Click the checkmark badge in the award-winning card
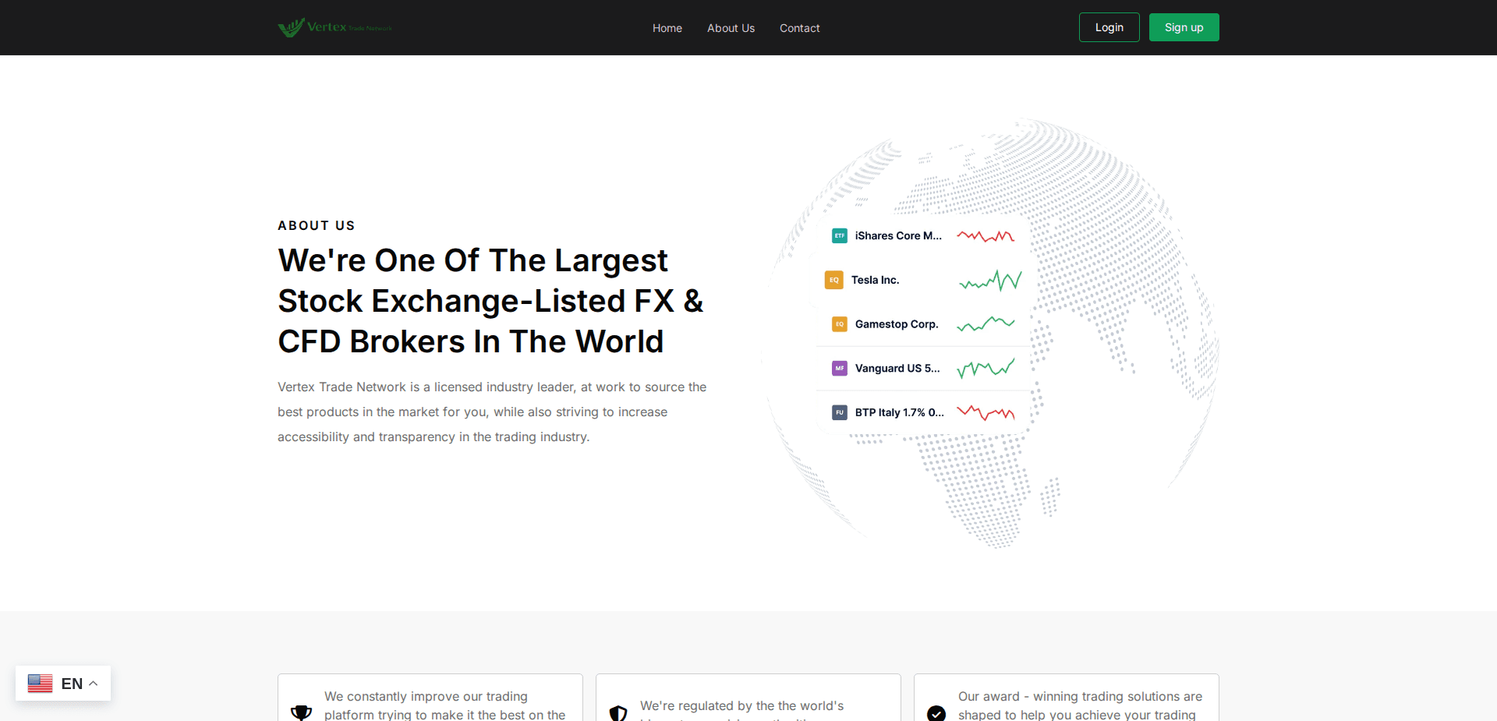 click(x=936, y=712)
